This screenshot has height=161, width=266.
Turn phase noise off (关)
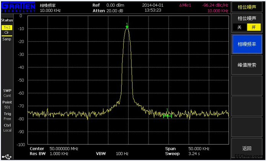coord(240,27)
